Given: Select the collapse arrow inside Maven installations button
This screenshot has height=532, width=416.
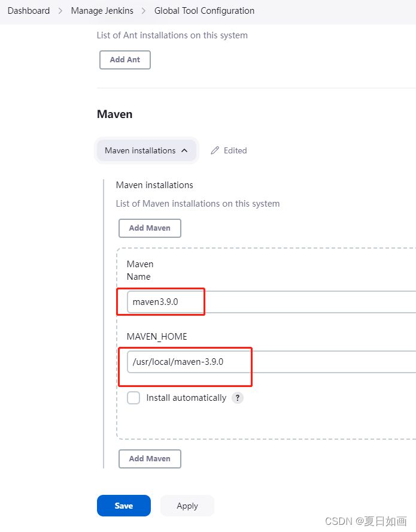Looking at the screenshot, I should point(186,150).
